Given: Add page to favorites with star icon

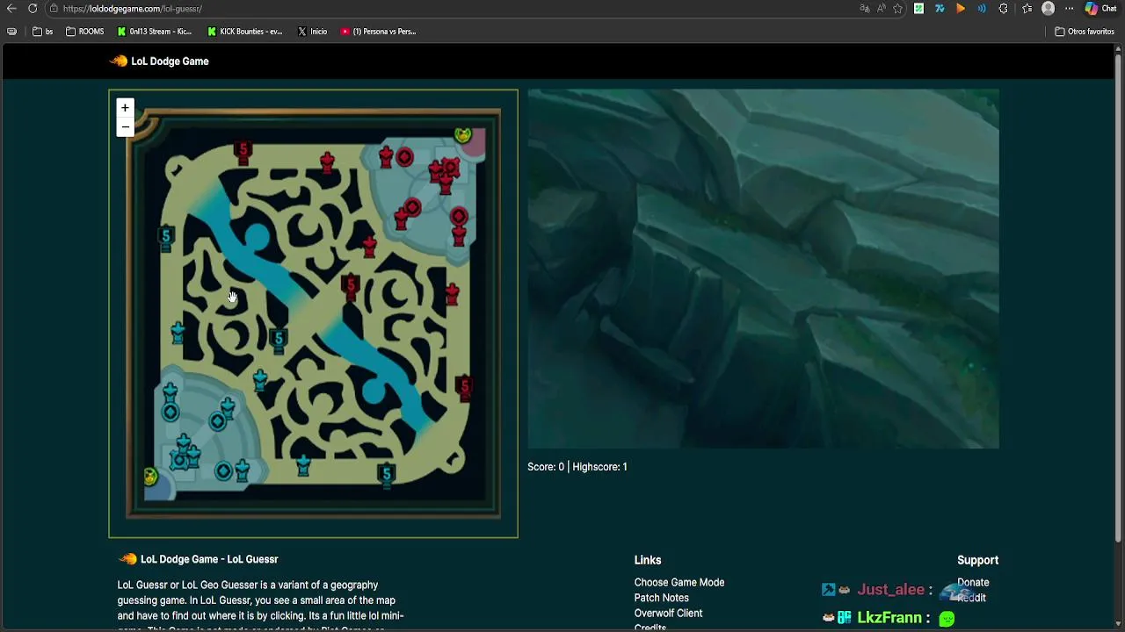Looking at the screenshot, I should pos(897,9).
